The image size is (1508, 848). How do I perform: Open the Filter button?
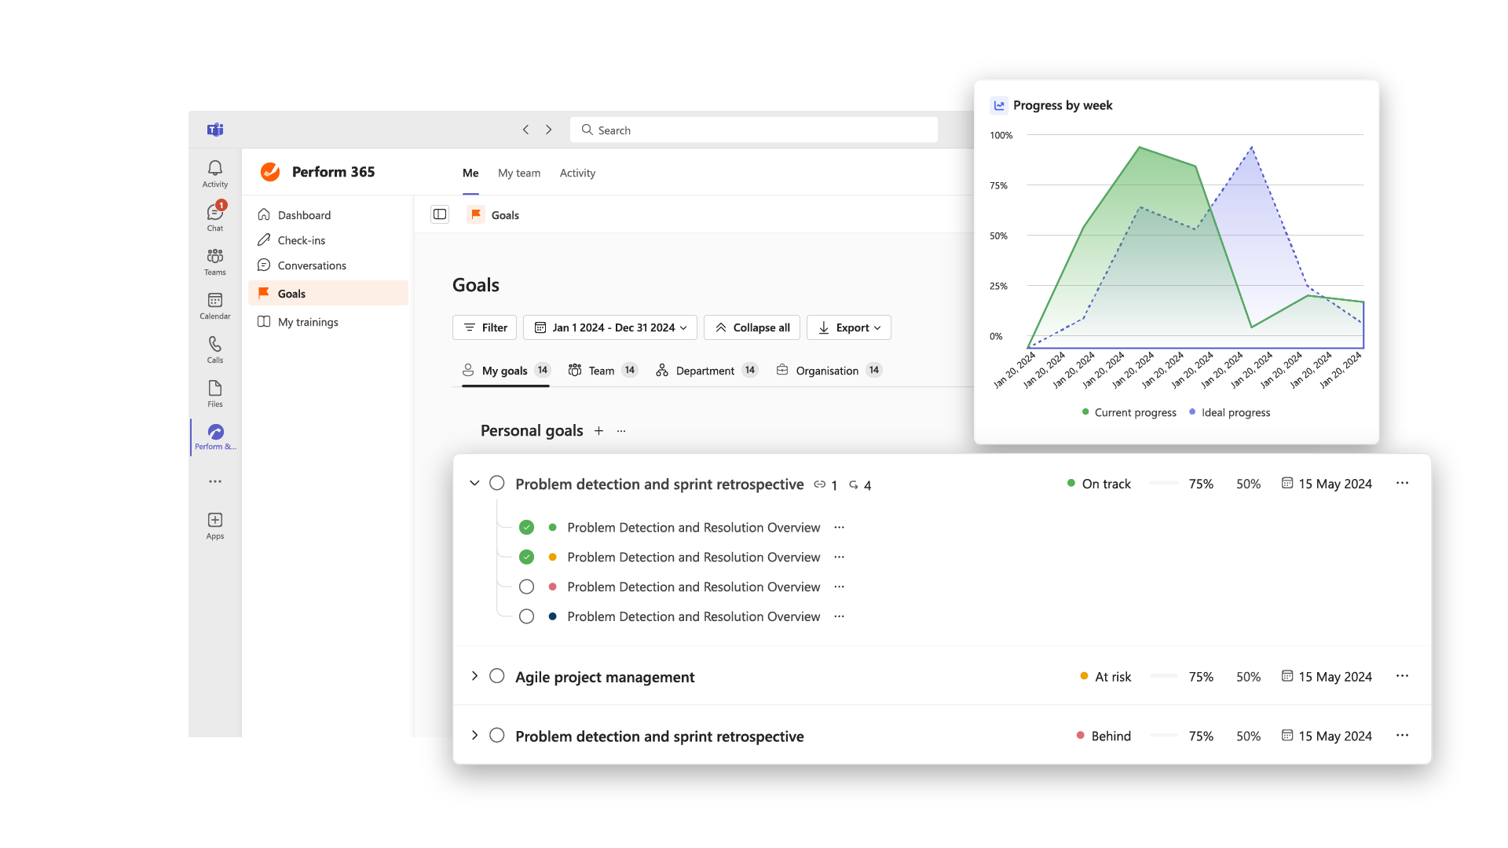click(x=485, y=327)
